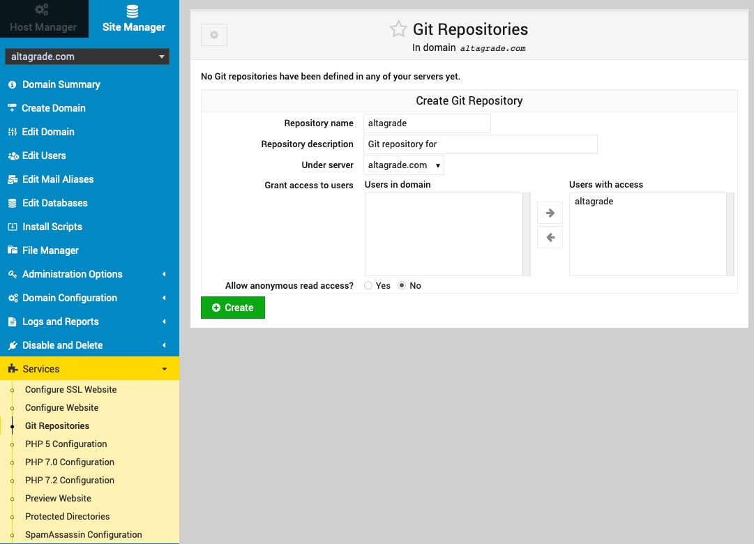Image resolution: width=754 pixels, height=544 pixels.
Task: Open the Under server dropdown
Action: 403,165
